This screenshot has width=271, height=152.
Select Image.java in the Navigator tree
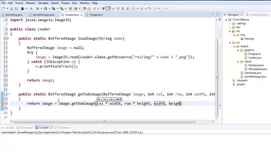(x=252, y=54)
